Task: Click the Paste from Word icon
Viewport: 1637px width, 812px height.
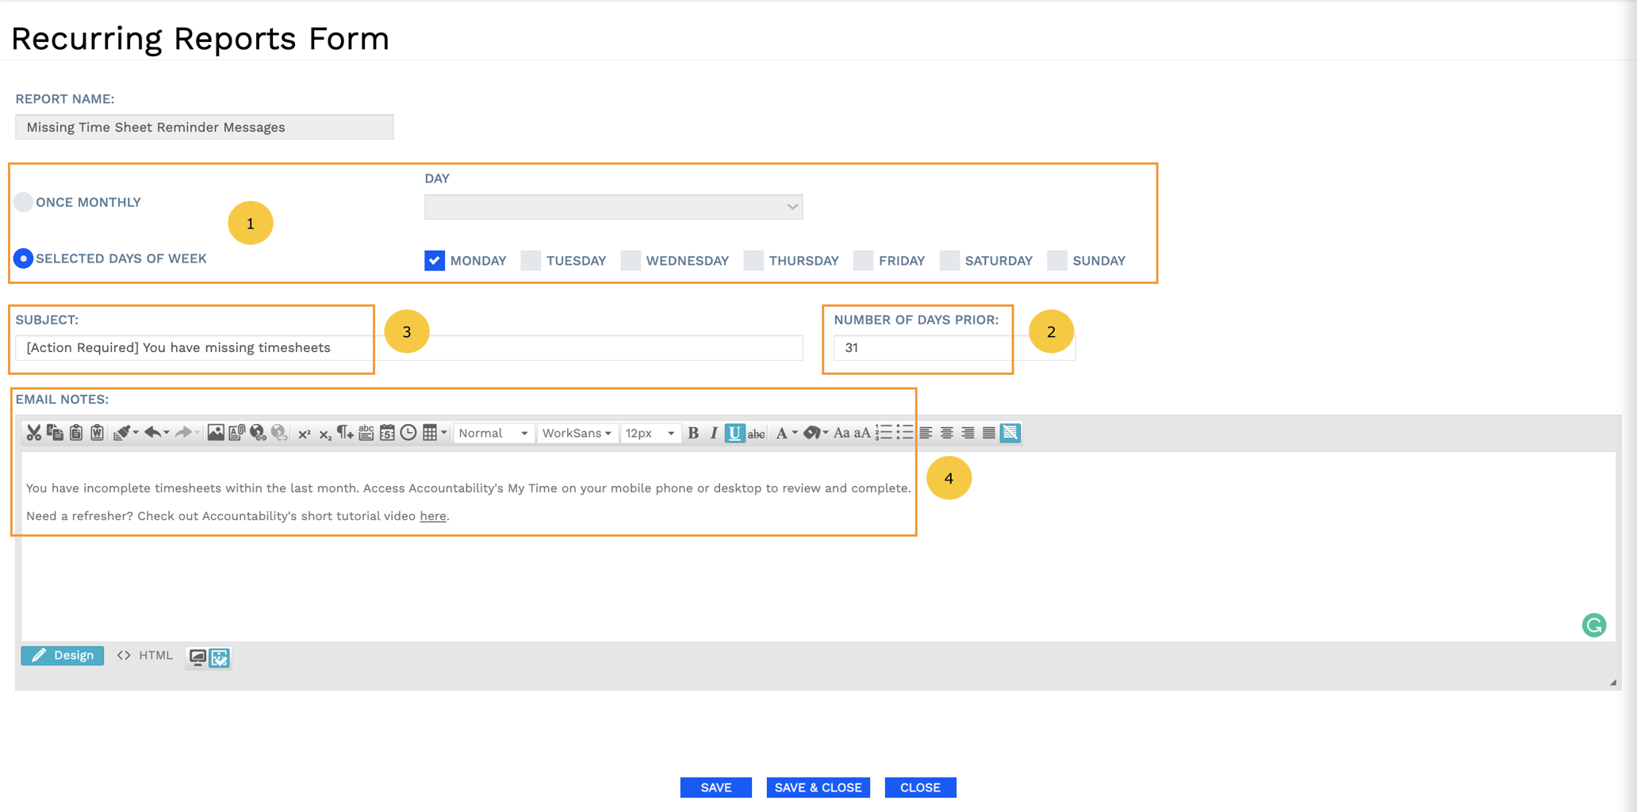Action: [x=97, y=433]
